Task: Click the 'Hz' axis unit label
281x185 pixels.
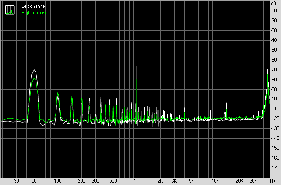Action: [x=272, y=181]
